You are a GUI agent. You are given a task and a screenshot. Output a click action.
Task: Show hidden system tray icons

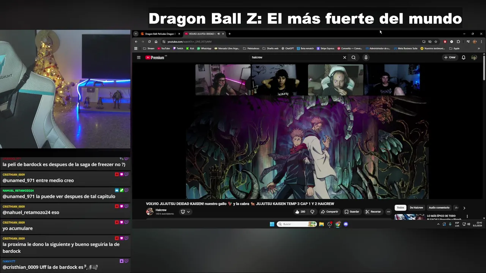point(438,224)
